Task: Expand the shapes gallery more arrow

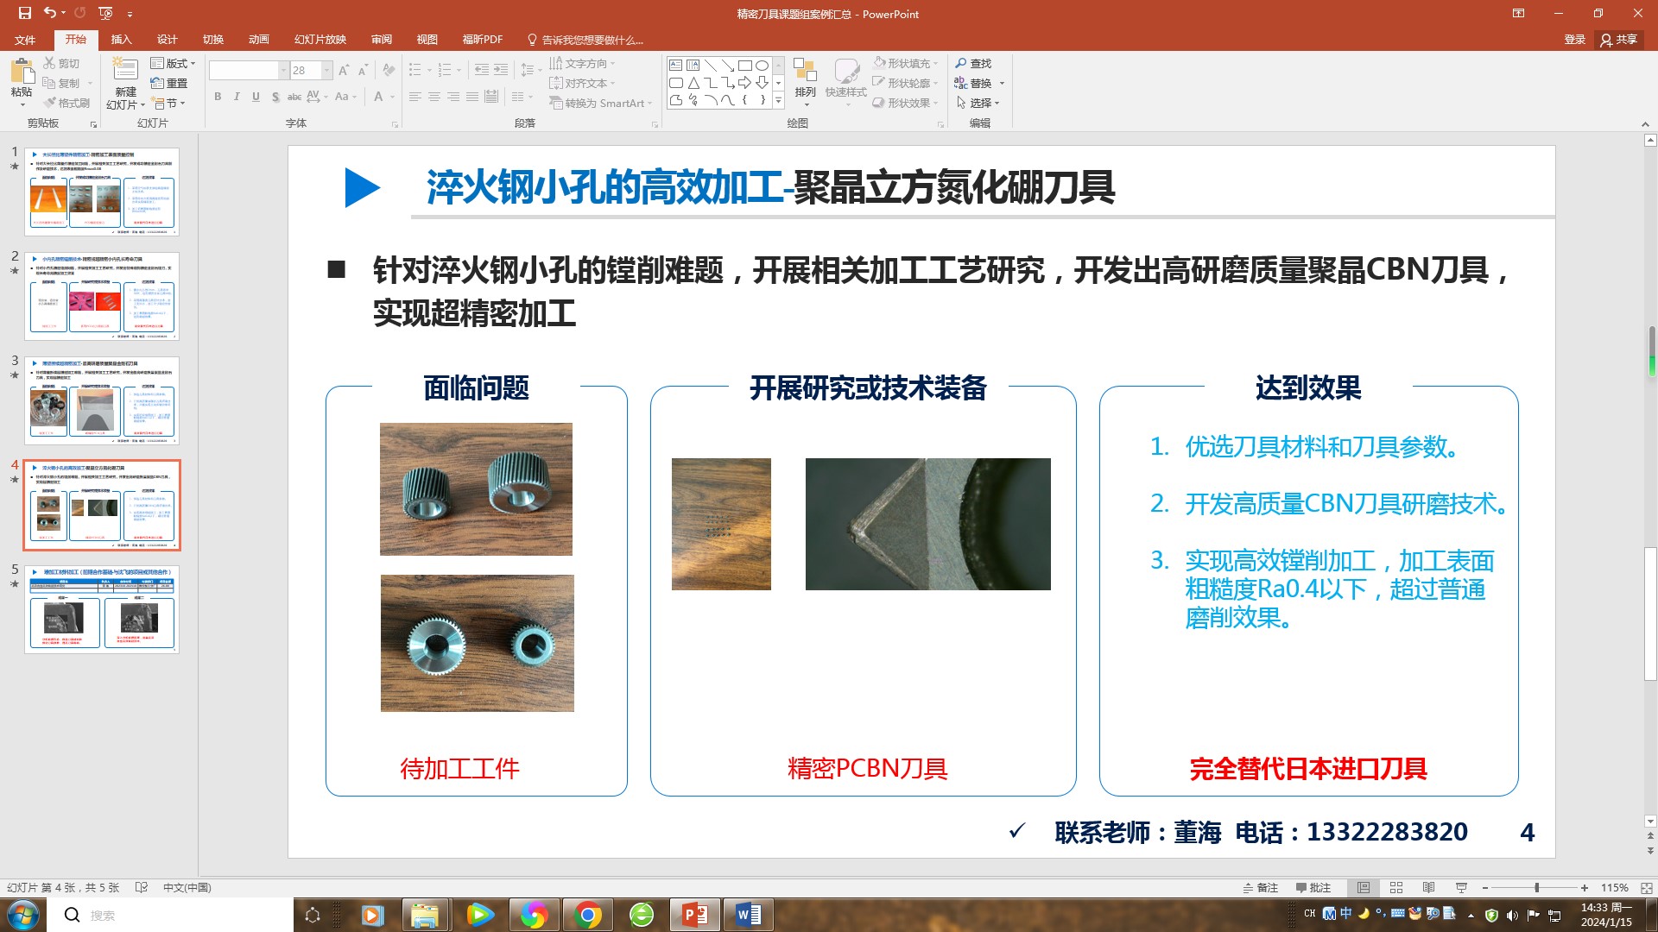Action: tap(778, 101)
